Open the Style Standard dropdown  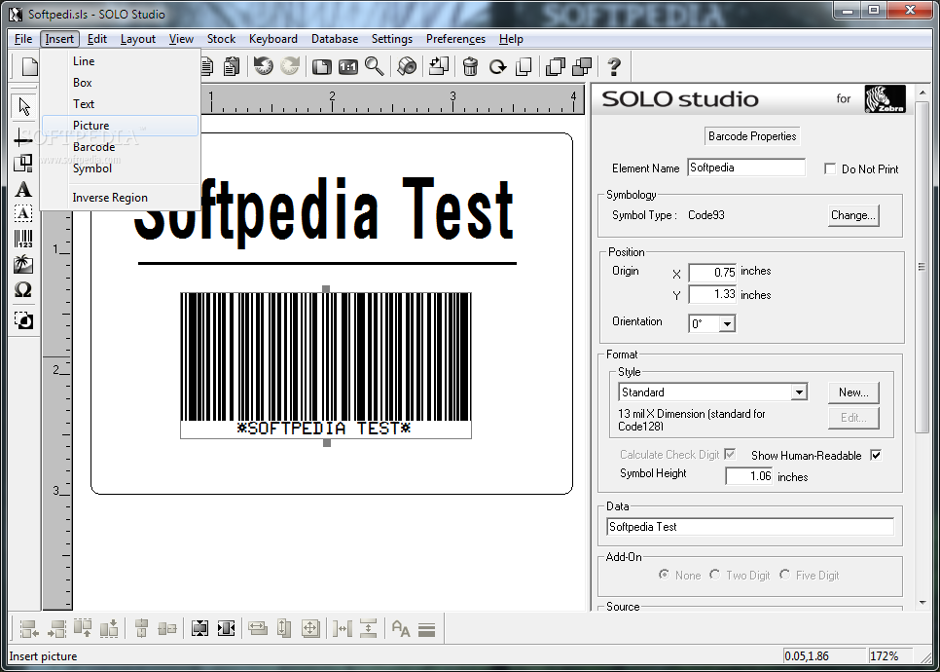799,392
